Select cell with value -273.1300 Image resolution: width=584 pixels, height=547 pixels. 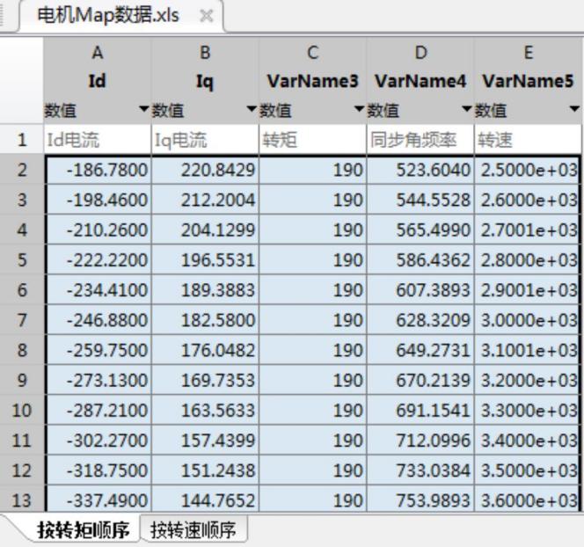pyautogui.click(x=99, y=380)
